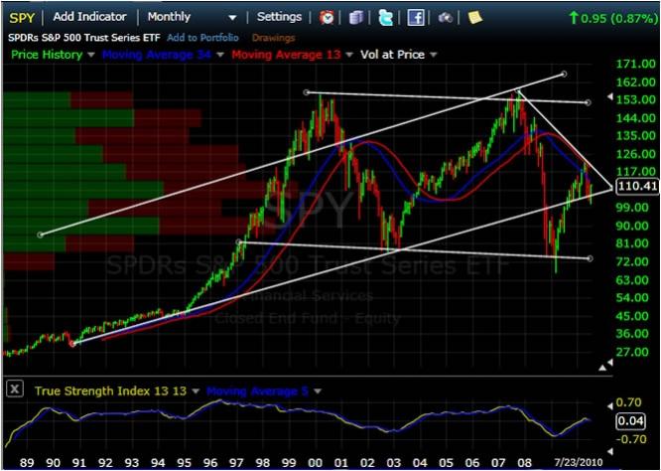Close the True Strength Index pane
The image size is (661, 471).
click(15, 391)
